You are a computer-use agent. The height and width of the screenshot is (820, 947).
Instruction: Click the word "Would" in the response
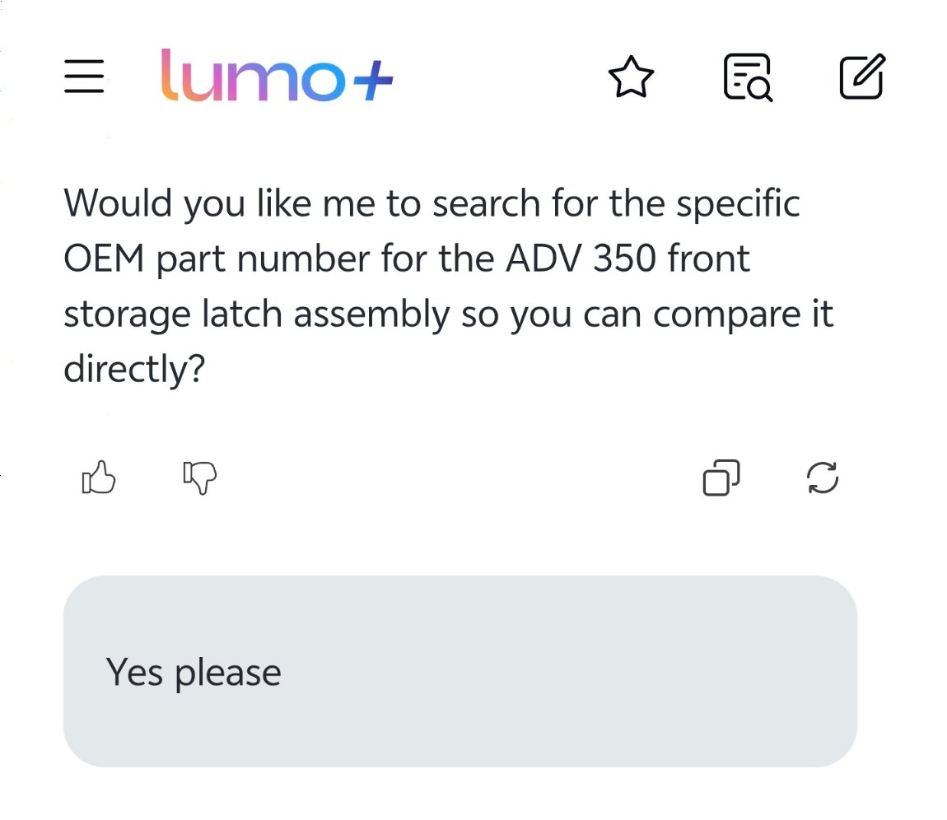tap(119, 203)
